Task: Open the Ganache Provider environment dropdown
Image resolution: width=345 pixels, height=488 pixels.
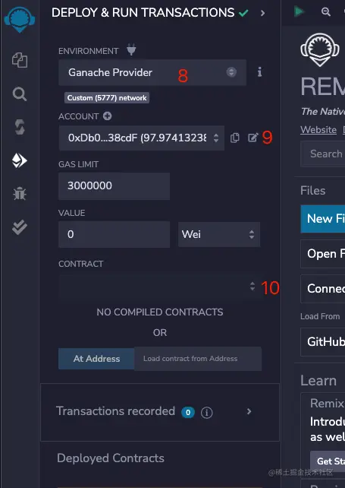Action: pos(152,72)
